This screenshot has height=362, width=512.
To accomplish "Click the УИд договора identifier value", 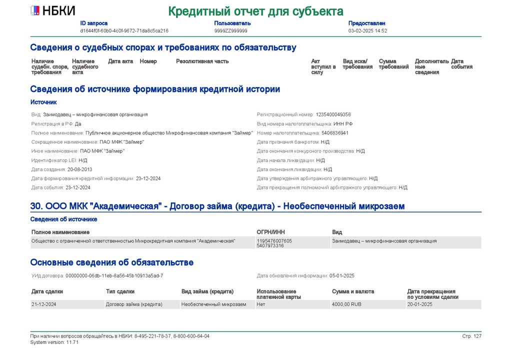I will 114,276.
